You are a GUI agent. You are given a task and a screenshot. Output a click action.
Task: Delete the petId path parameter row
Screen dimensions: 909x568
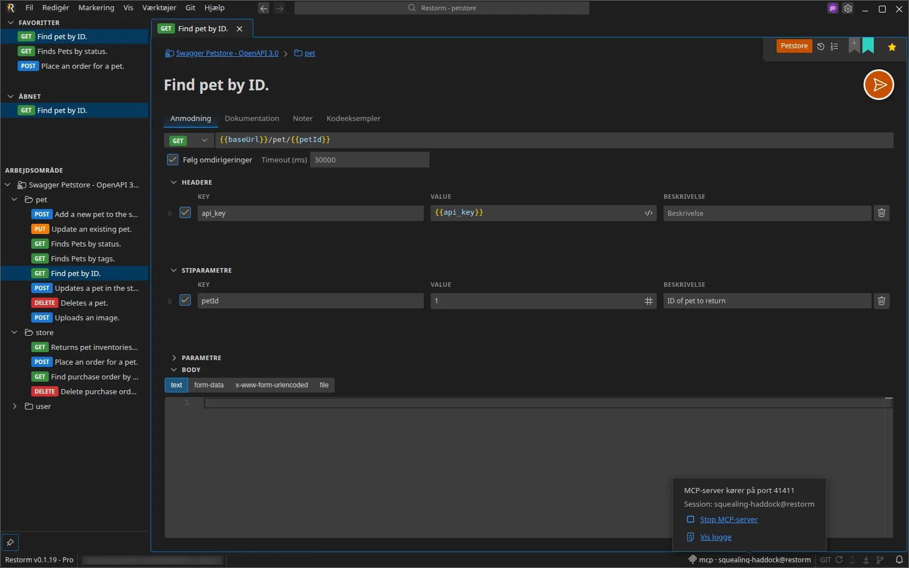pyautogui.click(x=881, y=300)
